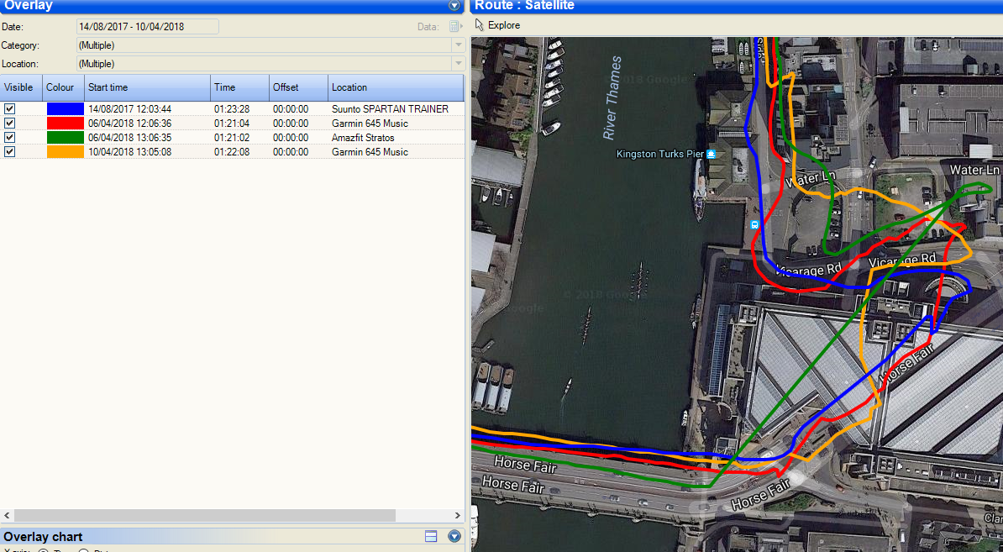Click the Kingston Turks Pier map label
1003x552 pixels.
click(x=659, y=154)
